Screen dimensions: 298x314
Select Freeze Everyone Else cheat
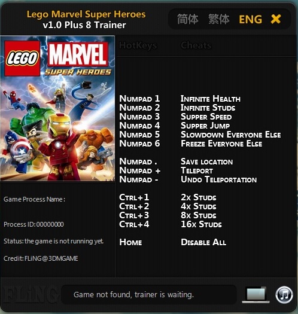pyautogui.click(x=221, y=144)
